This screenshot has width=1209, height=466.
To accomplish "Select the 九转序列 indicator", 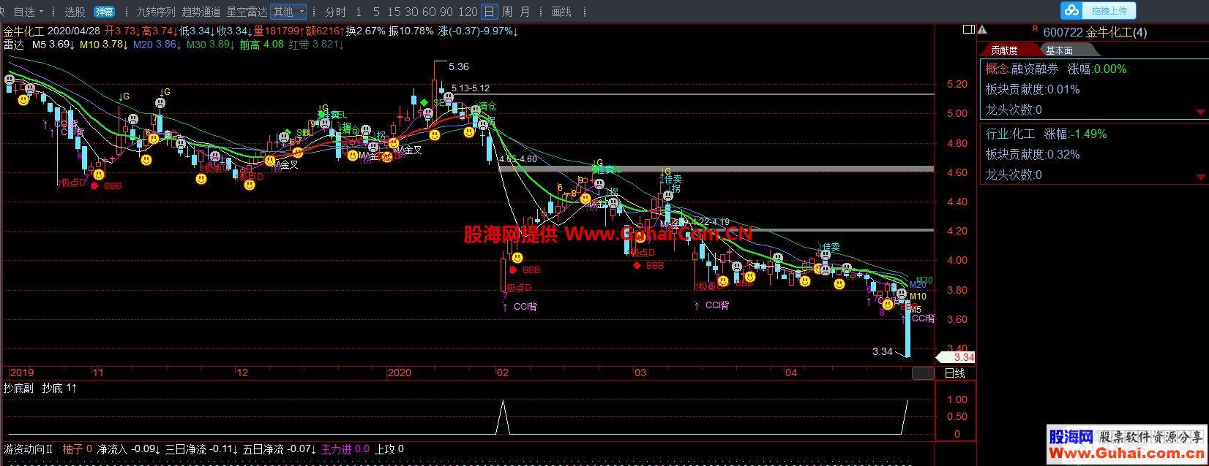I will pyautogui.click(x=156, y=12).
